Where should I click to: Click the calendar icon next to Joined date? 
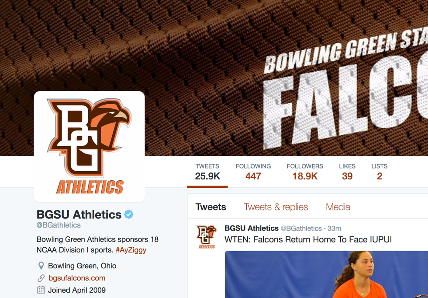41,290
